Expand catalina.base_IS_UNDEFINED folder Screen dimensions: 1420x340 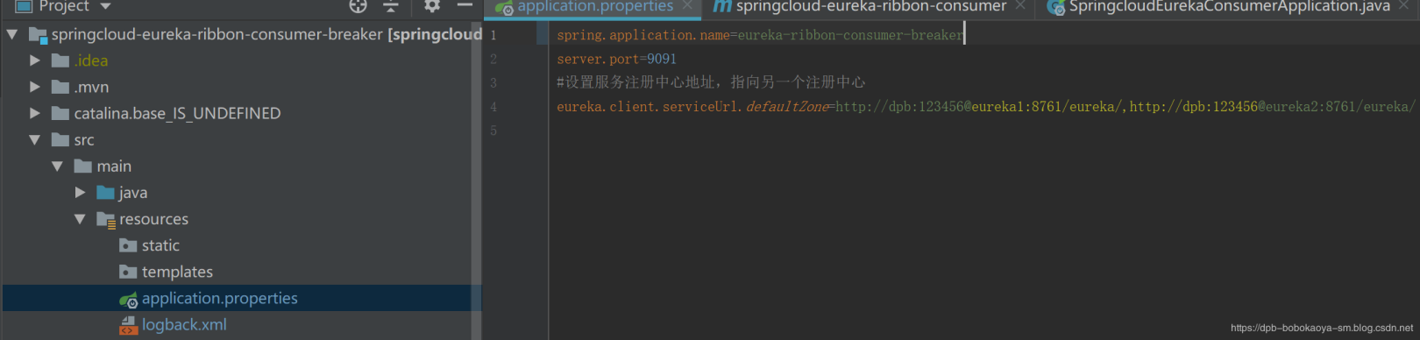[x=35, y=113]
